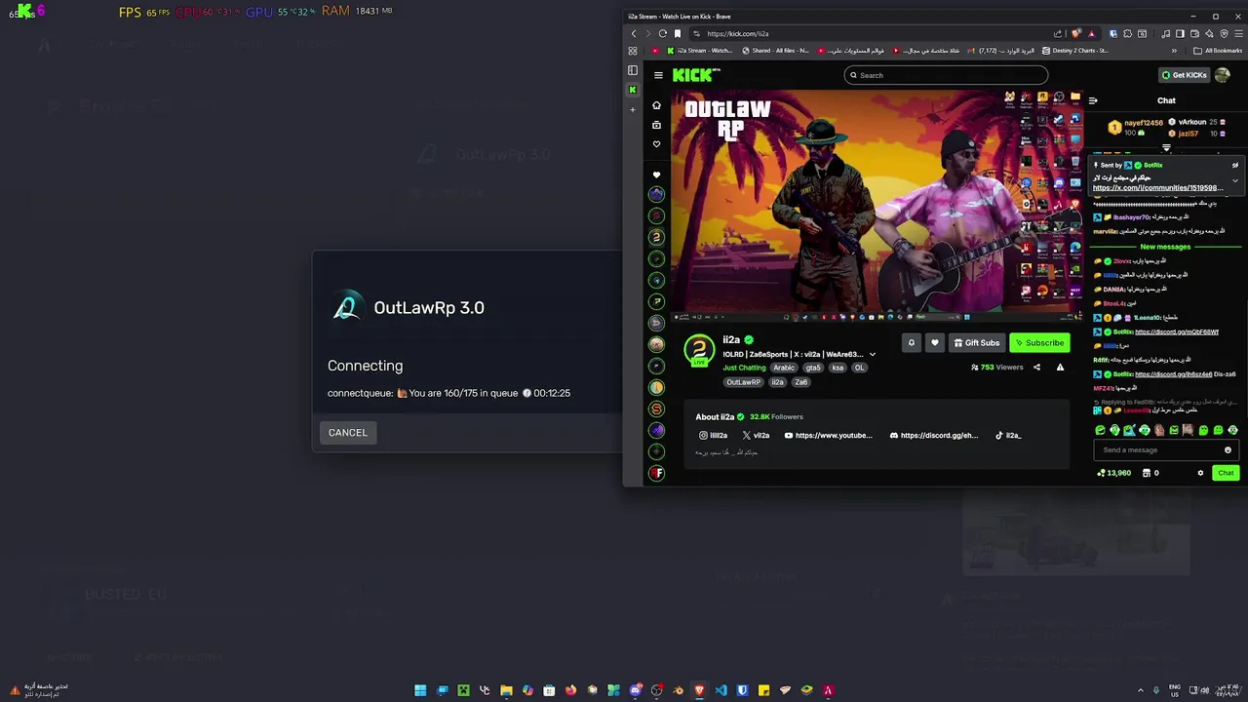The width and height of the screenshot is (1248, 702).
Task: Open Browse icon in Kick sidebar
Action: [x=657, y=125]
